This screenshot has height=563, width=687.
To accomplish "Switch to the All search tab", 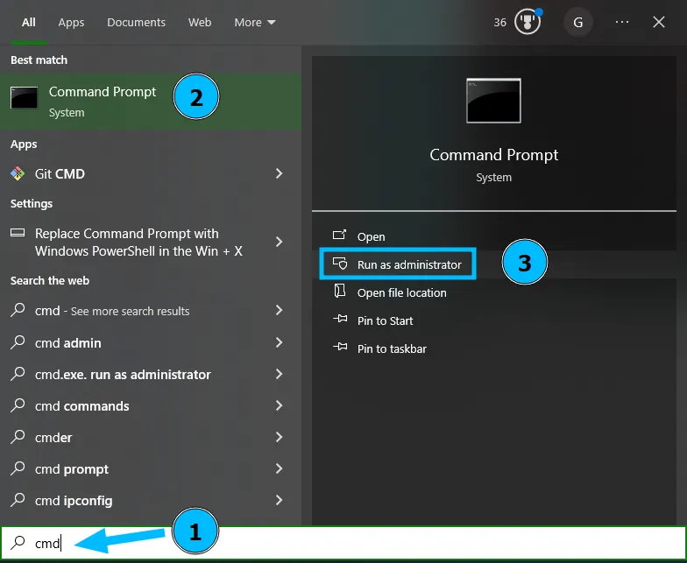I will 28,23.
